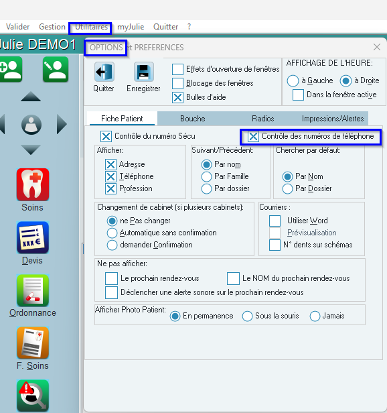Choose Chercher par défaut Par Dossier
The width and height of the screenshot is (387, 413).
[x=287, y=189]
